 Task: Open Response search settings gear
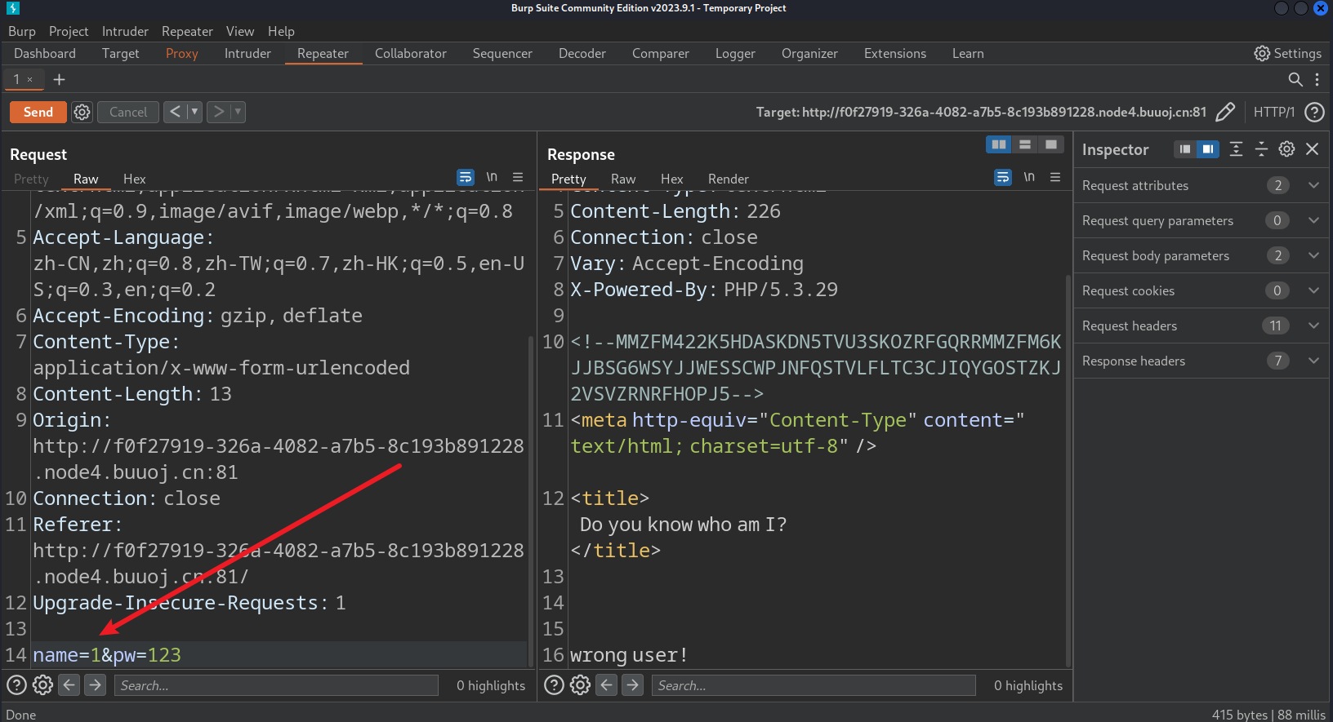pos(580,684)
